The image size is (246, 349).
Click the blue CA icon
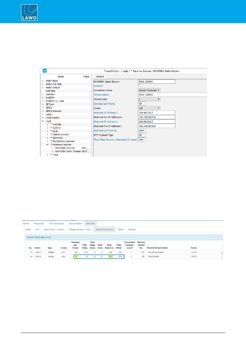point(45,71)
